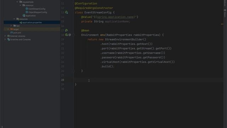Click Spring gutter icon beside @Bean annotation
Screen dimensions: 227x128
[x=66, y=30]
